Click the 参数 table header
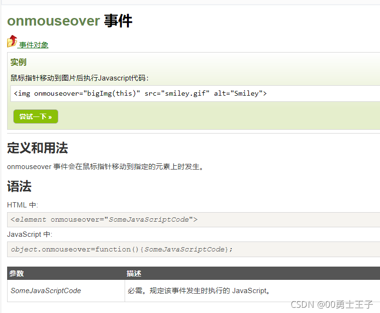This screenshot has width=380, height=313. coord(66,274)
